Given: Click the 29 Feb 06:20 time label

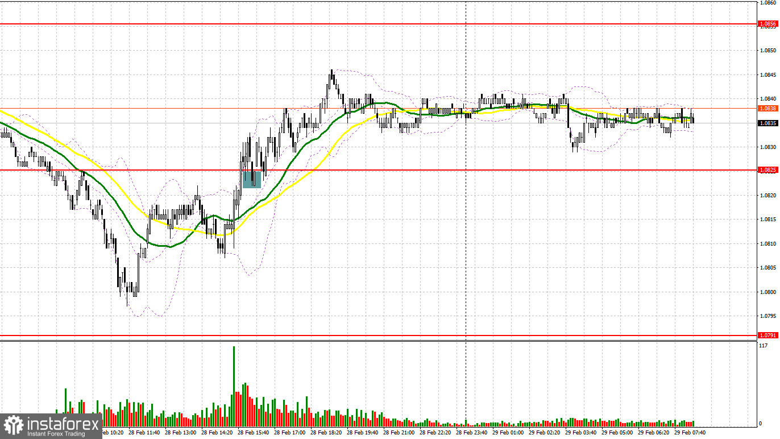Looking at the screenshot, I should (654, 432).
